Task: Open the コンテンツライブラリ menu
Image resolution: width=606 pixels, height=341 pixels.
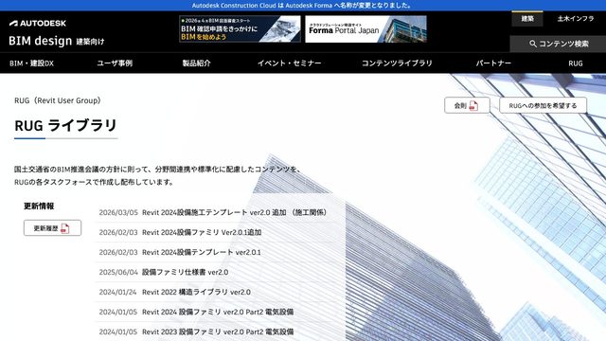Action: click(x=397, y=63)
